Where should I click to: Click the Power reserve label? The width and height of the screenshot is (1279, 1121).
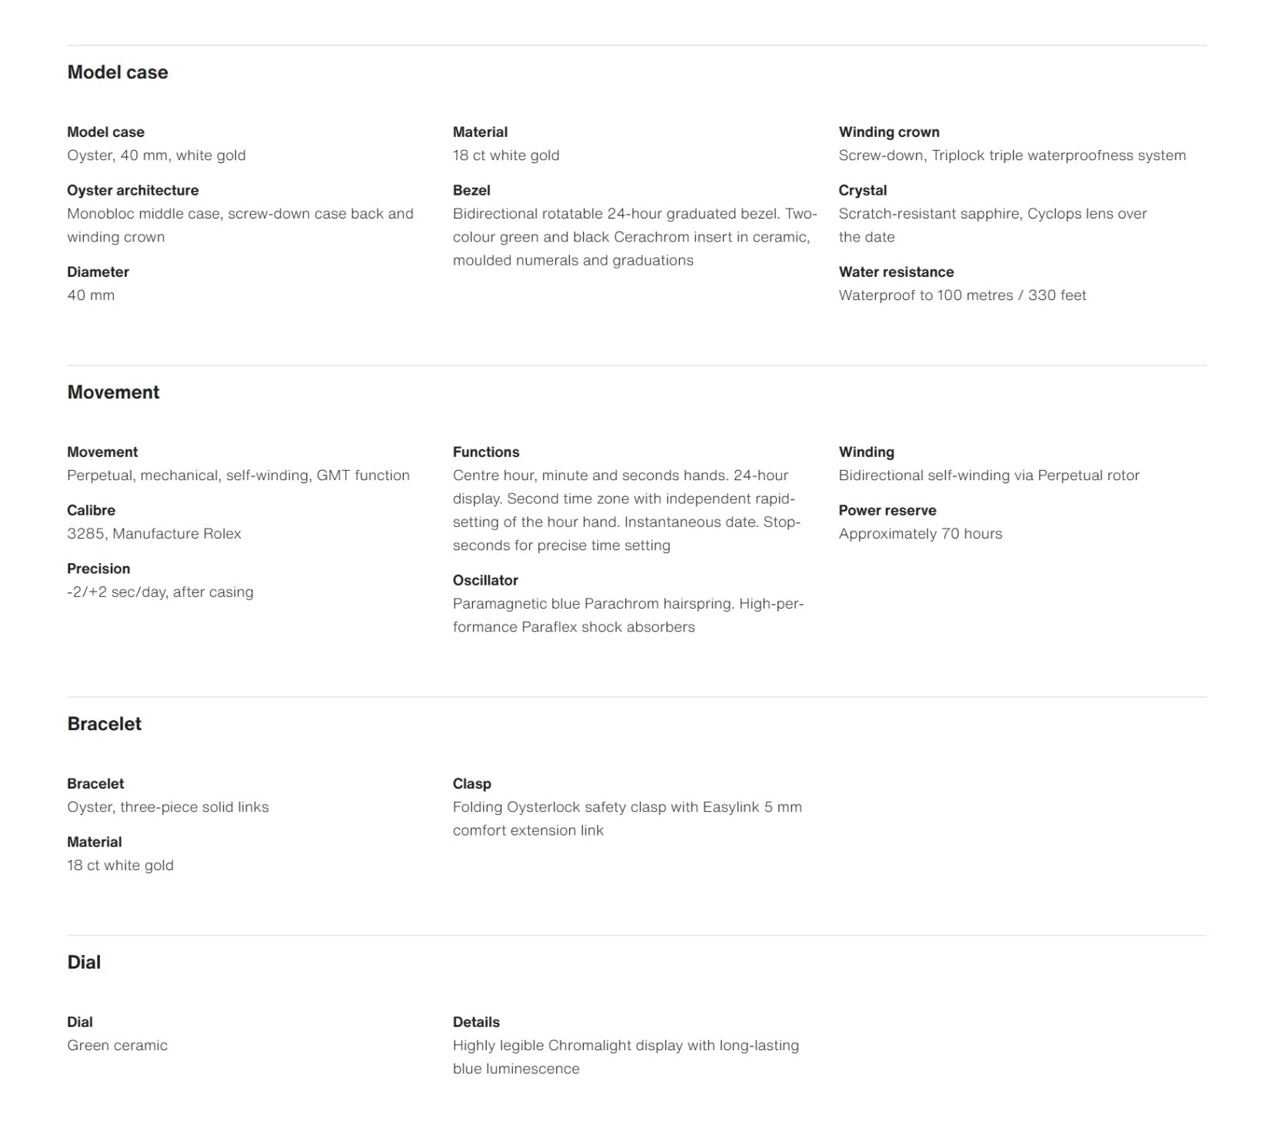coord(887,510)
